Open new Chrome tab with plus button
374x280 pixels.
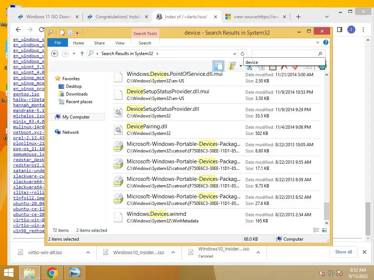pos(298,17)
